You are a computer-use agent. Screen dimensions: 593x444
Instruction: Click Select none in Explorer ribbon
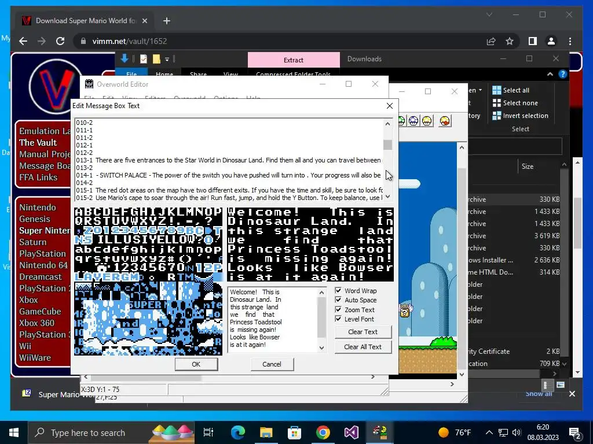click(515, 103)
